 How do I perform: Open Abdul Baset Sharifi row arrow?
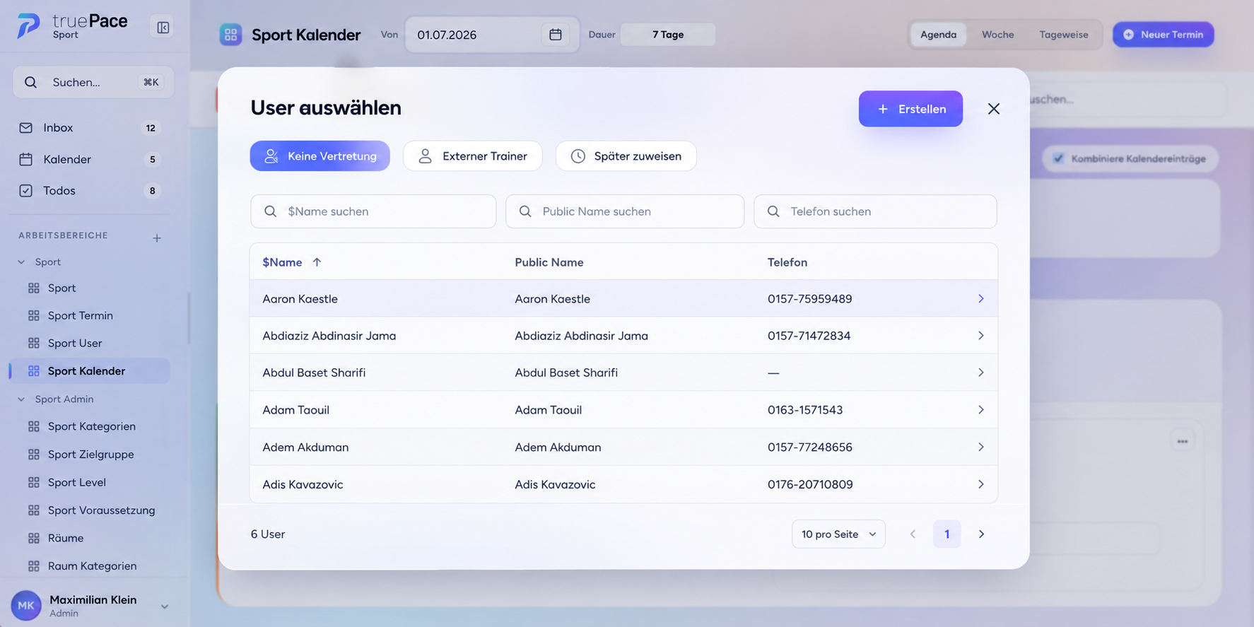point(980,373)
